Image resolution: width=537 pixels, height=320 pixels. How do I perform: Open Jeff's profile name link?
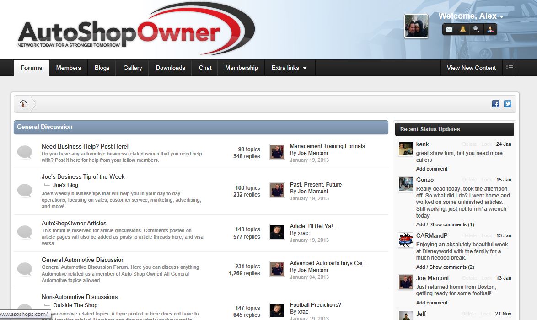(x=421, y=314)
